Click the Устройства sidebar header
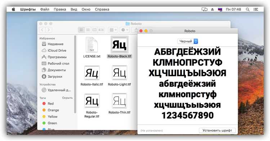Viewport: 270px width, 141px height. [48, 85]
